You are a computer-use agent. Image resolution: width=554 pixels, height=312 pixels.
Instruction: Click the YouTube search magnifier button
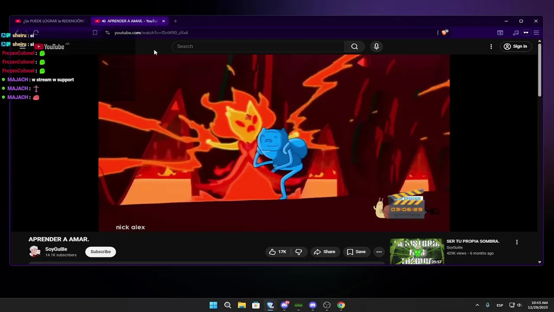354,46
